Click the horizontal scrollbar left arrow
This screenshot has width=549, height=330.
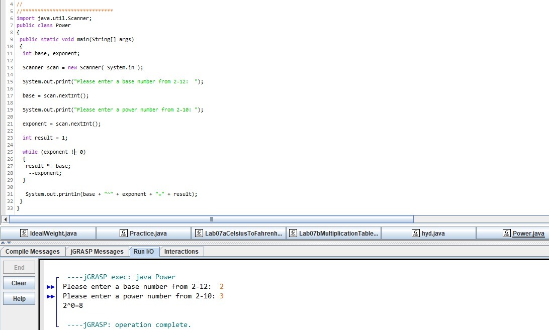click(6, 219)
